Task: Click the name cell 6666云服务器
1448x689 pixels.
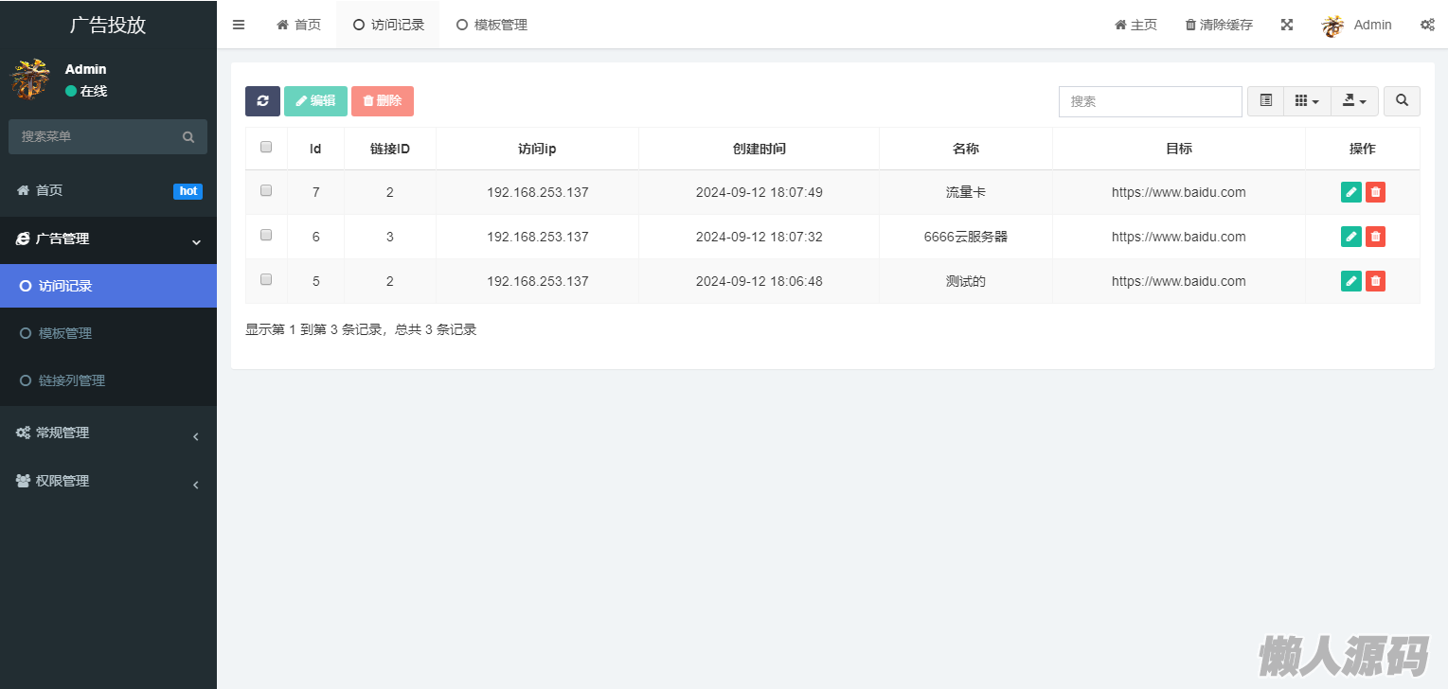Action: click(966, 237)
